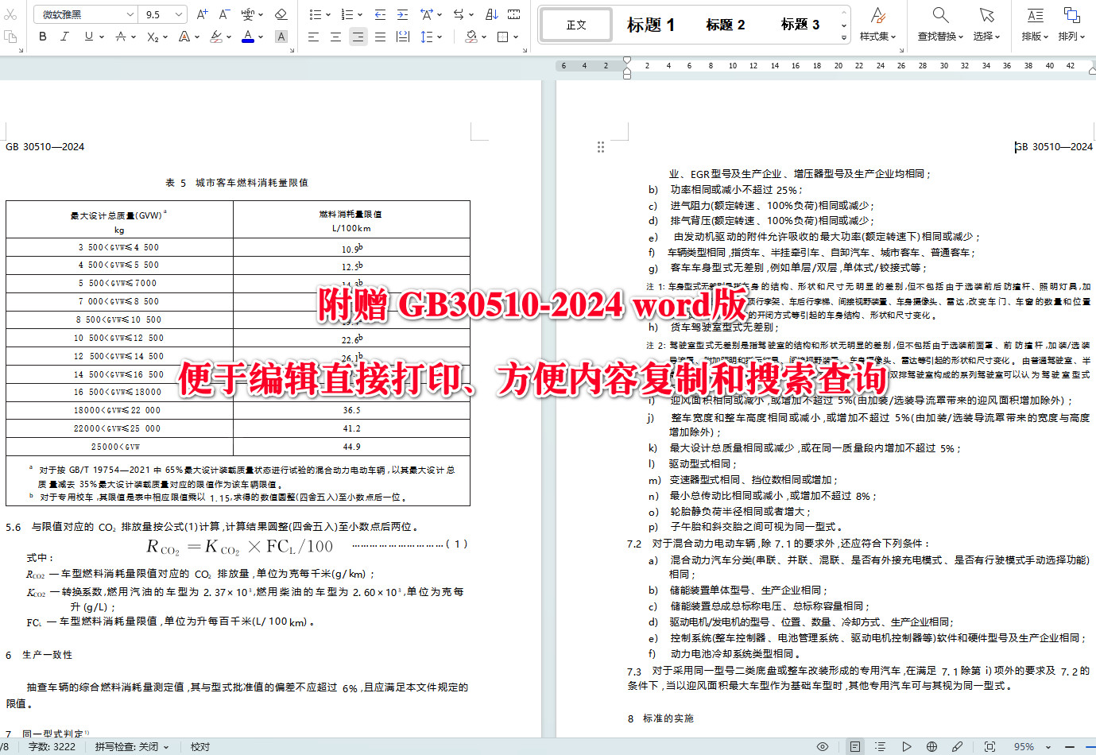Viewport: 1096px width, 755px height.
Task: Toggle 拼写检查 in the status bar
Action: (x=132, y=746)
